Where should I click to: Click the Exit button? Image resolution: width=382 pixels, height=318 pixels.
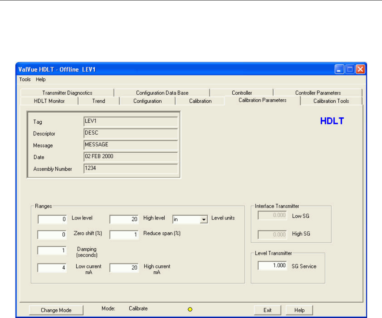point(268,310)
